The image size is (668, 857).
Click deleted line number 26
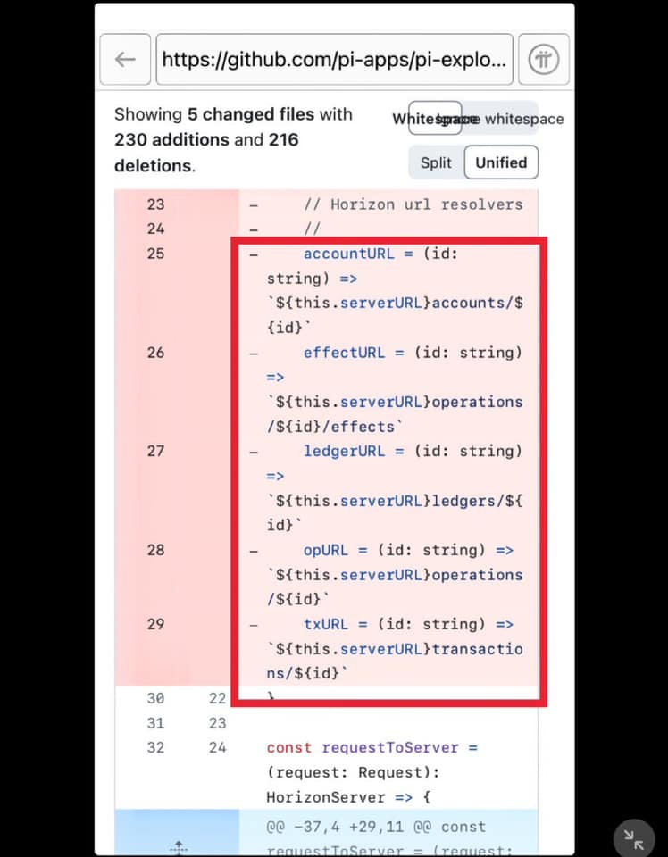tap(155, 353)
